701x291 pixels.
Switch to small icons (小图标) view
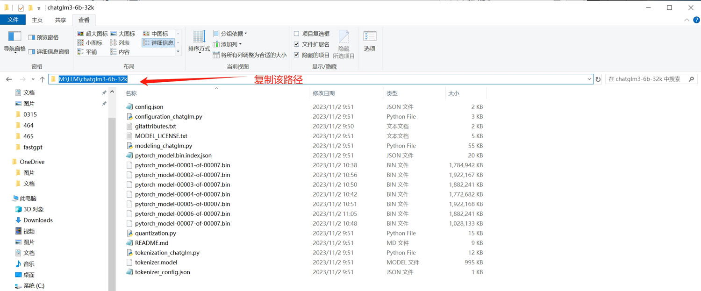click(x=90, y=43)
